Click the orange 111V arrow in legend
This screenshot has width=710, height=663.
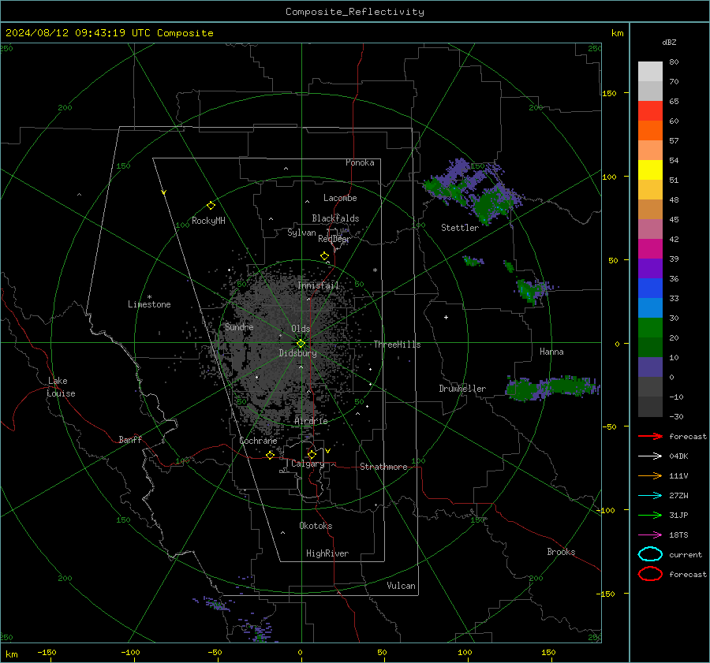(x=650, y=475)
